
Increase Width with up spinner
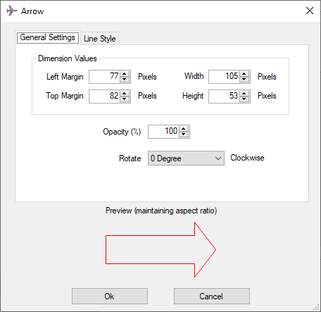pos(244,74)
